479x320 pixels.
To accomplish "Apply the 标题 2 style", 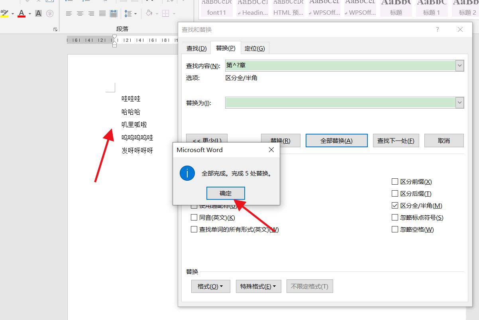I will pyautogui.click(x=465, y=8).
